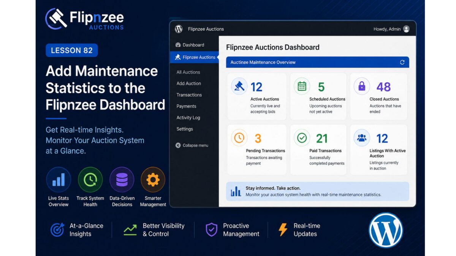456x256 pixels.
Task: Click the Pending Transactions clock icon
Action: 239,138
